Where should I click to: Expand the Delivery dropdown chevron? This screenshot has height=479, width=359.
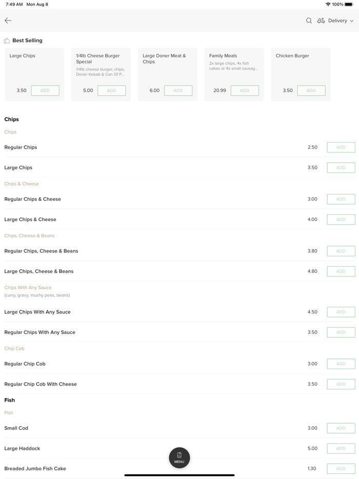click(x=352, y=21)
